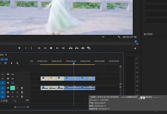Mute track A2
Viewport: 167px width, 114px height.
tap(13, 92)
